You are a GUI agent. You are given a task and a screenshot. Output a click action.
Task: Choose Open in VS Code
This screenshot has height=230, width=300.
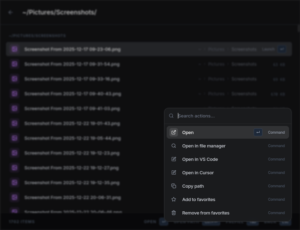[x=228, y=159]
